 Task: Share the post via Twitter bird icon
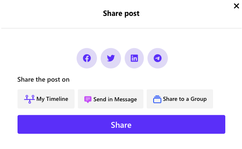[111, 58]
